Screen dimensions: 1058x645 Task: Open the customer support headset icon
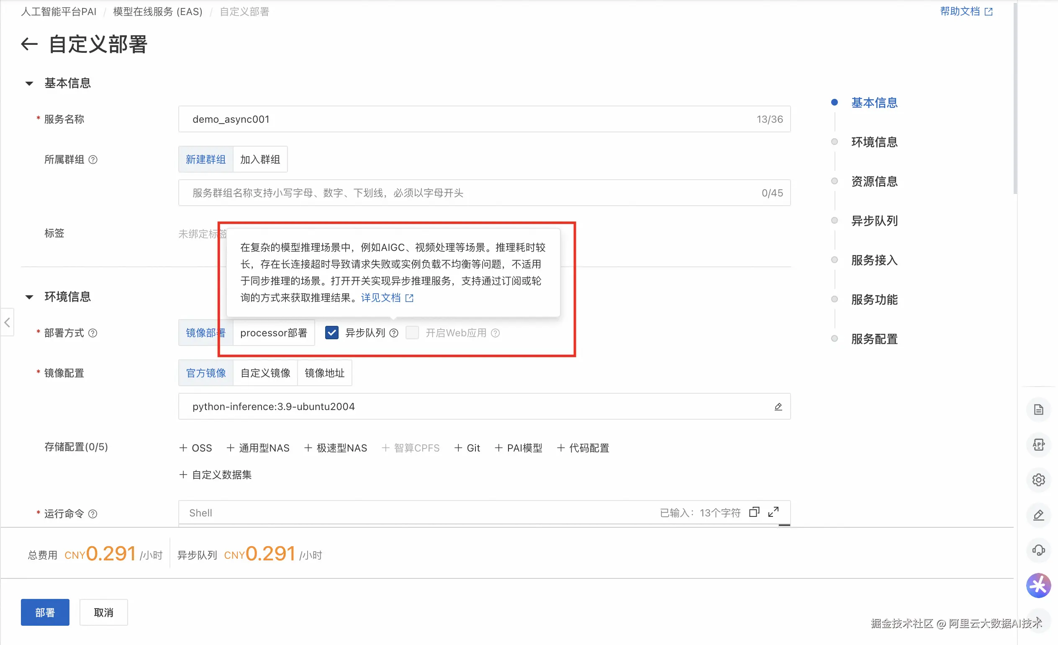tap(1038, 550)
